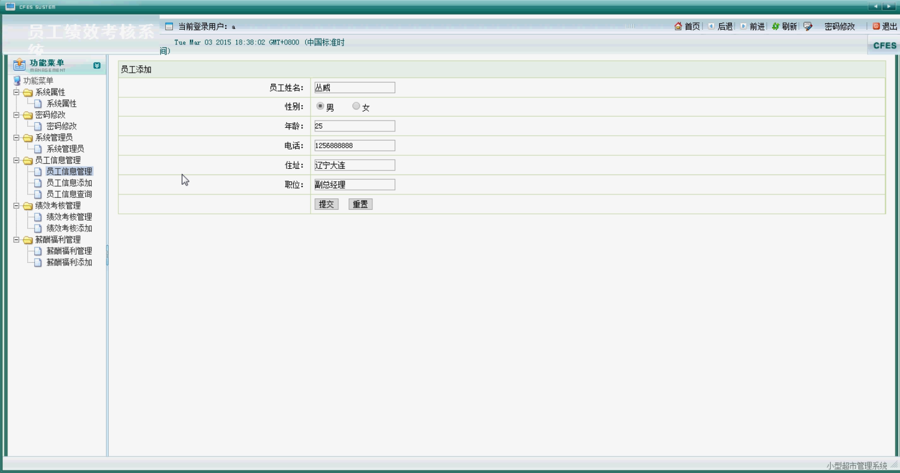This screenshot has width=900, height=473.
Task: Go to 首页 home link
Action: tap(692, 27)
